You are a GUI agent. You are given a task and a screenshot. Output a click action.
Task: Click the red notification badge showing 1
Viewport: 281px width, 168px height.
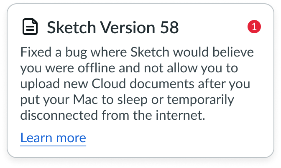coord(254,27)
